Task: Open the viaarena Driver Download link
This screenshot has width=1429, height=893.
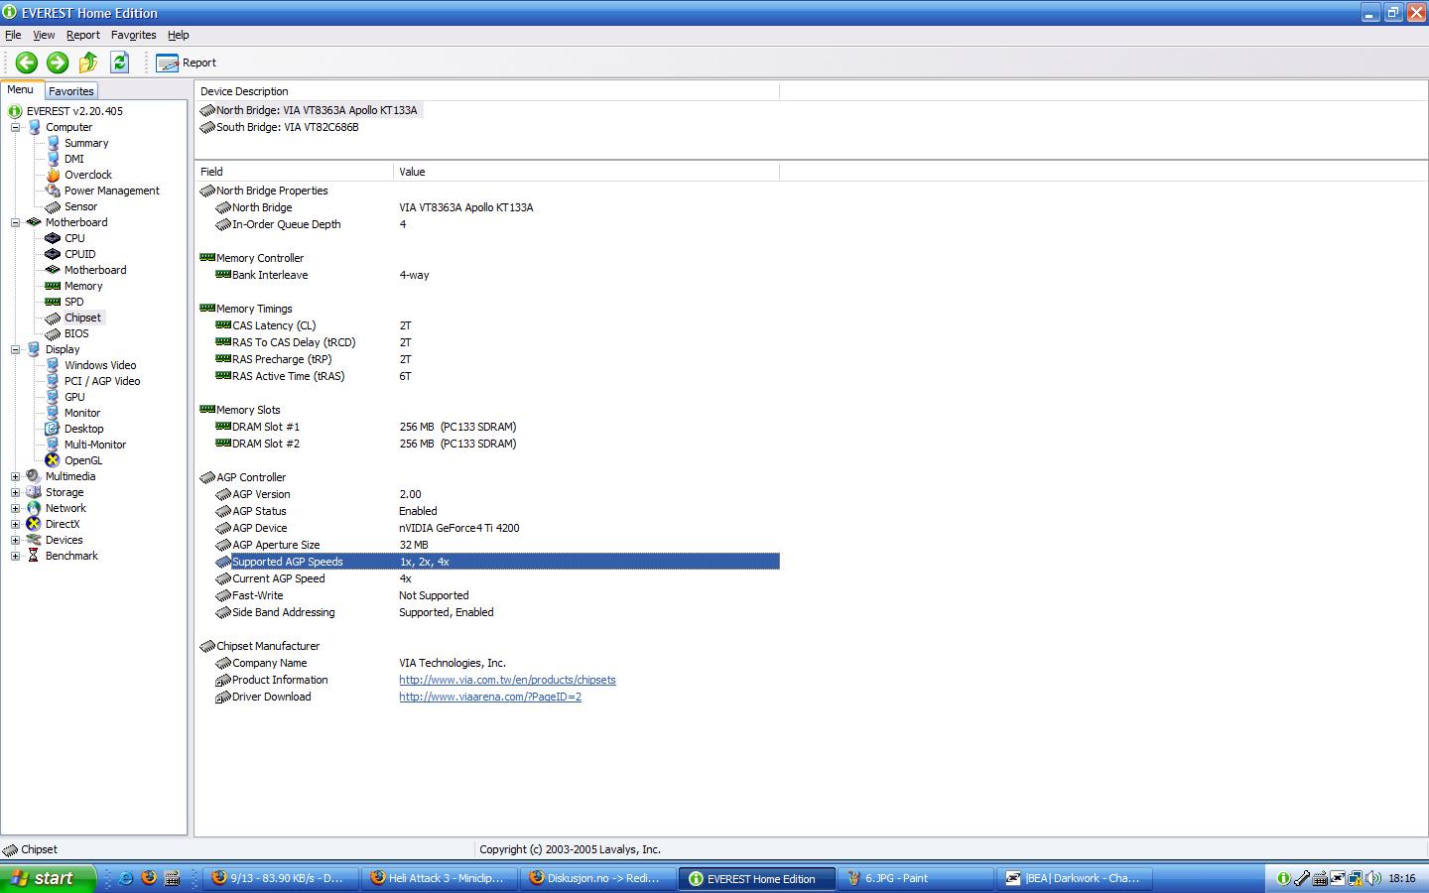Action: [490, 697]
